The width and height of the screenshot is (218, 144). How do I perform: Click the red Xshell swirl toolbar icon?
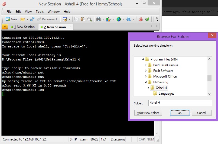click(141, 19)
